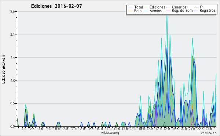This screenshot has width=220, height=136.
Task: Click the '2 h' x-axis label
Action: pos(32,129)
